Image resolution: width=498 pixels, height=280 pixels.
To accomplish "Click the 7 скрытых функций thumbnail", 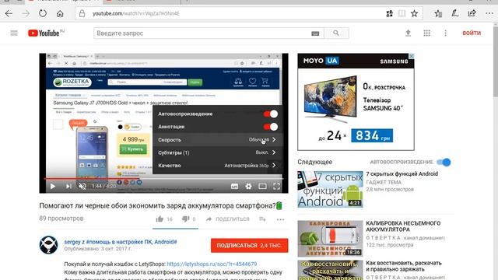I will pos(330,189).
